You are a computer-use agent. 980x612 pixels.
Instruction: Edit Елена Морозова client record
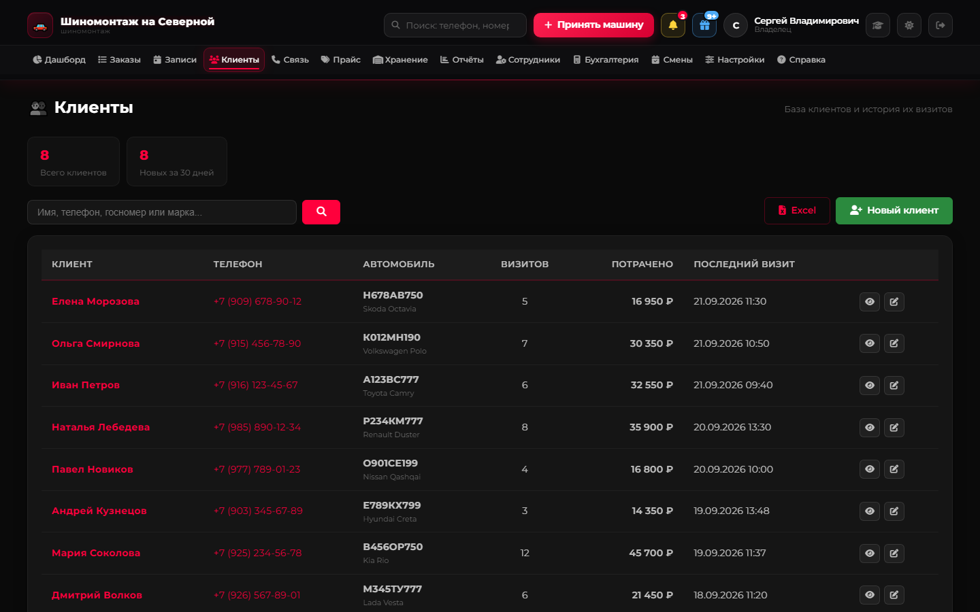coord(894,302)
